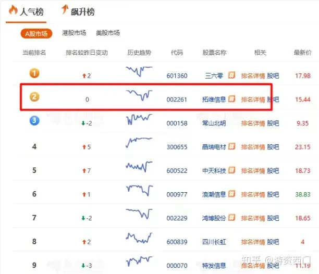
Task: Open stock code 002229
Action: click(177, 218)
